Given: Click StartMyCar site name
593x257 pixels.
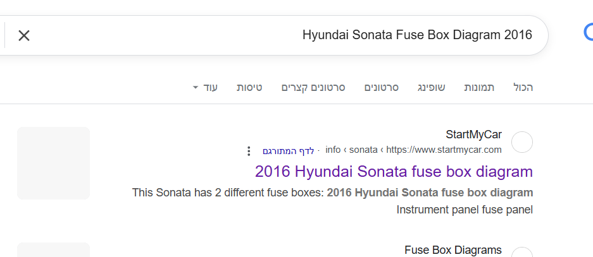Looking at the screenshot, I should [x=473, y=134].
